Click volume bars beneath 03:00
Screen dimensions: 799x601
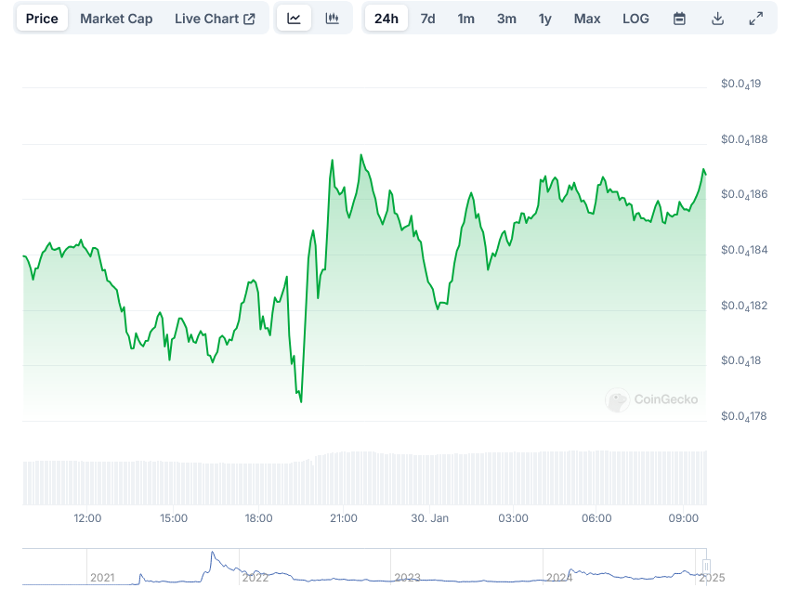(x=513, y=477)
